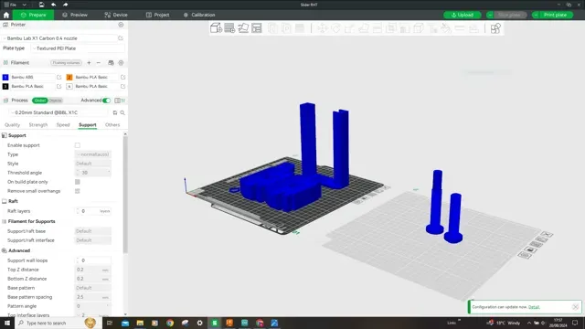Open the printer preset dropdown
The image size is (585, 329).
pyautogui.click(x=59, y=38)
